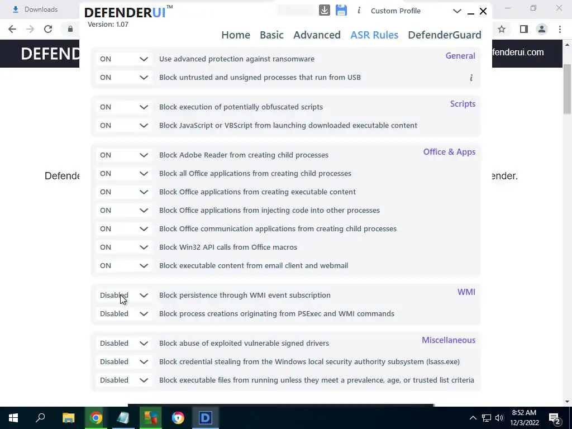572x429 pixels.
Task: Open Chrome three-dot menu
Action: pos(560,29)
